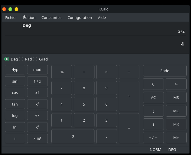This screenshot has width=191, height=155.
Task: Switch angle mode to Rad
Action: tap(21, 59)
